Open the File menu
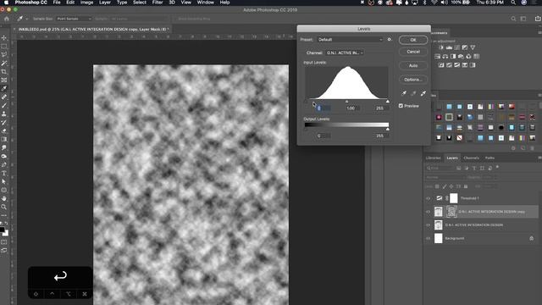 (57, 3)
